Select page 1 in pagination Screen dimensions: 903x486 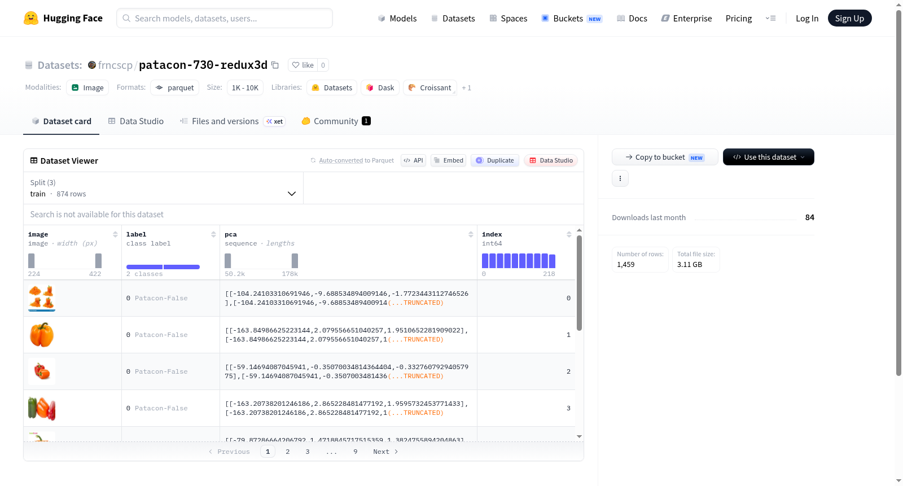coord(268,452)
